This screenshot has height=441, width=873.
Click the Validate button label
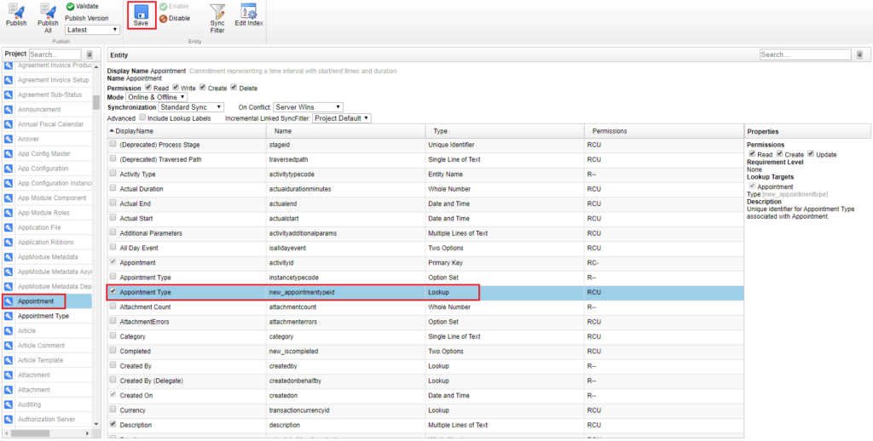[x=87, y=6]
